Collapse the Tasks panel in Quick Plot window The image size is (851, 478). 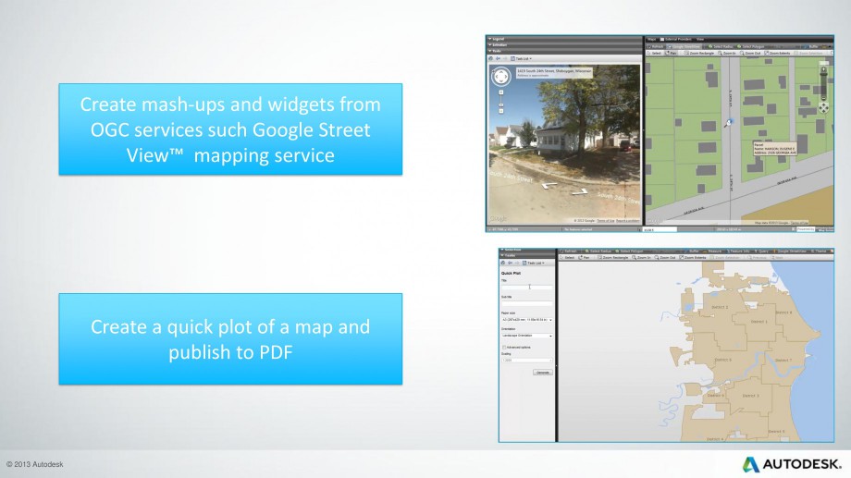504,255
